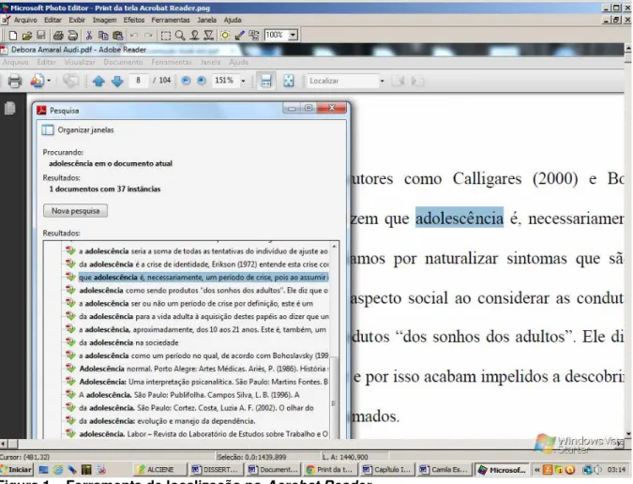Click the Localizar search field
The image size is (633, 484).
pyautogui.click(x=342, y=81)
